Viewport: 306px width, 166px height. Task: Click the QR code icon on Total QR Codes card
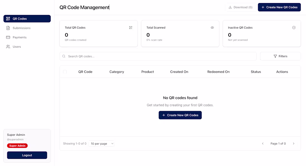130,27
